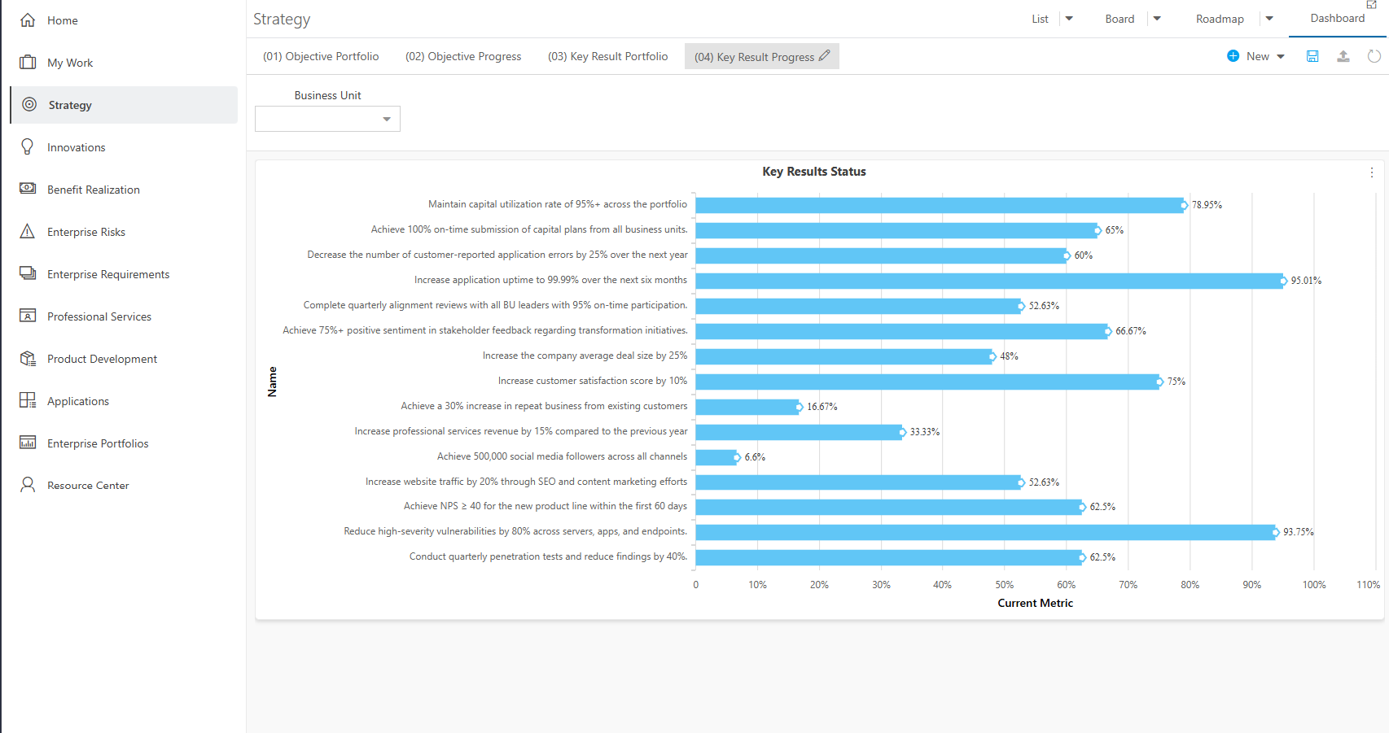
Task: Click the 78.95% capital utilization bar
Action: [940, 205]
